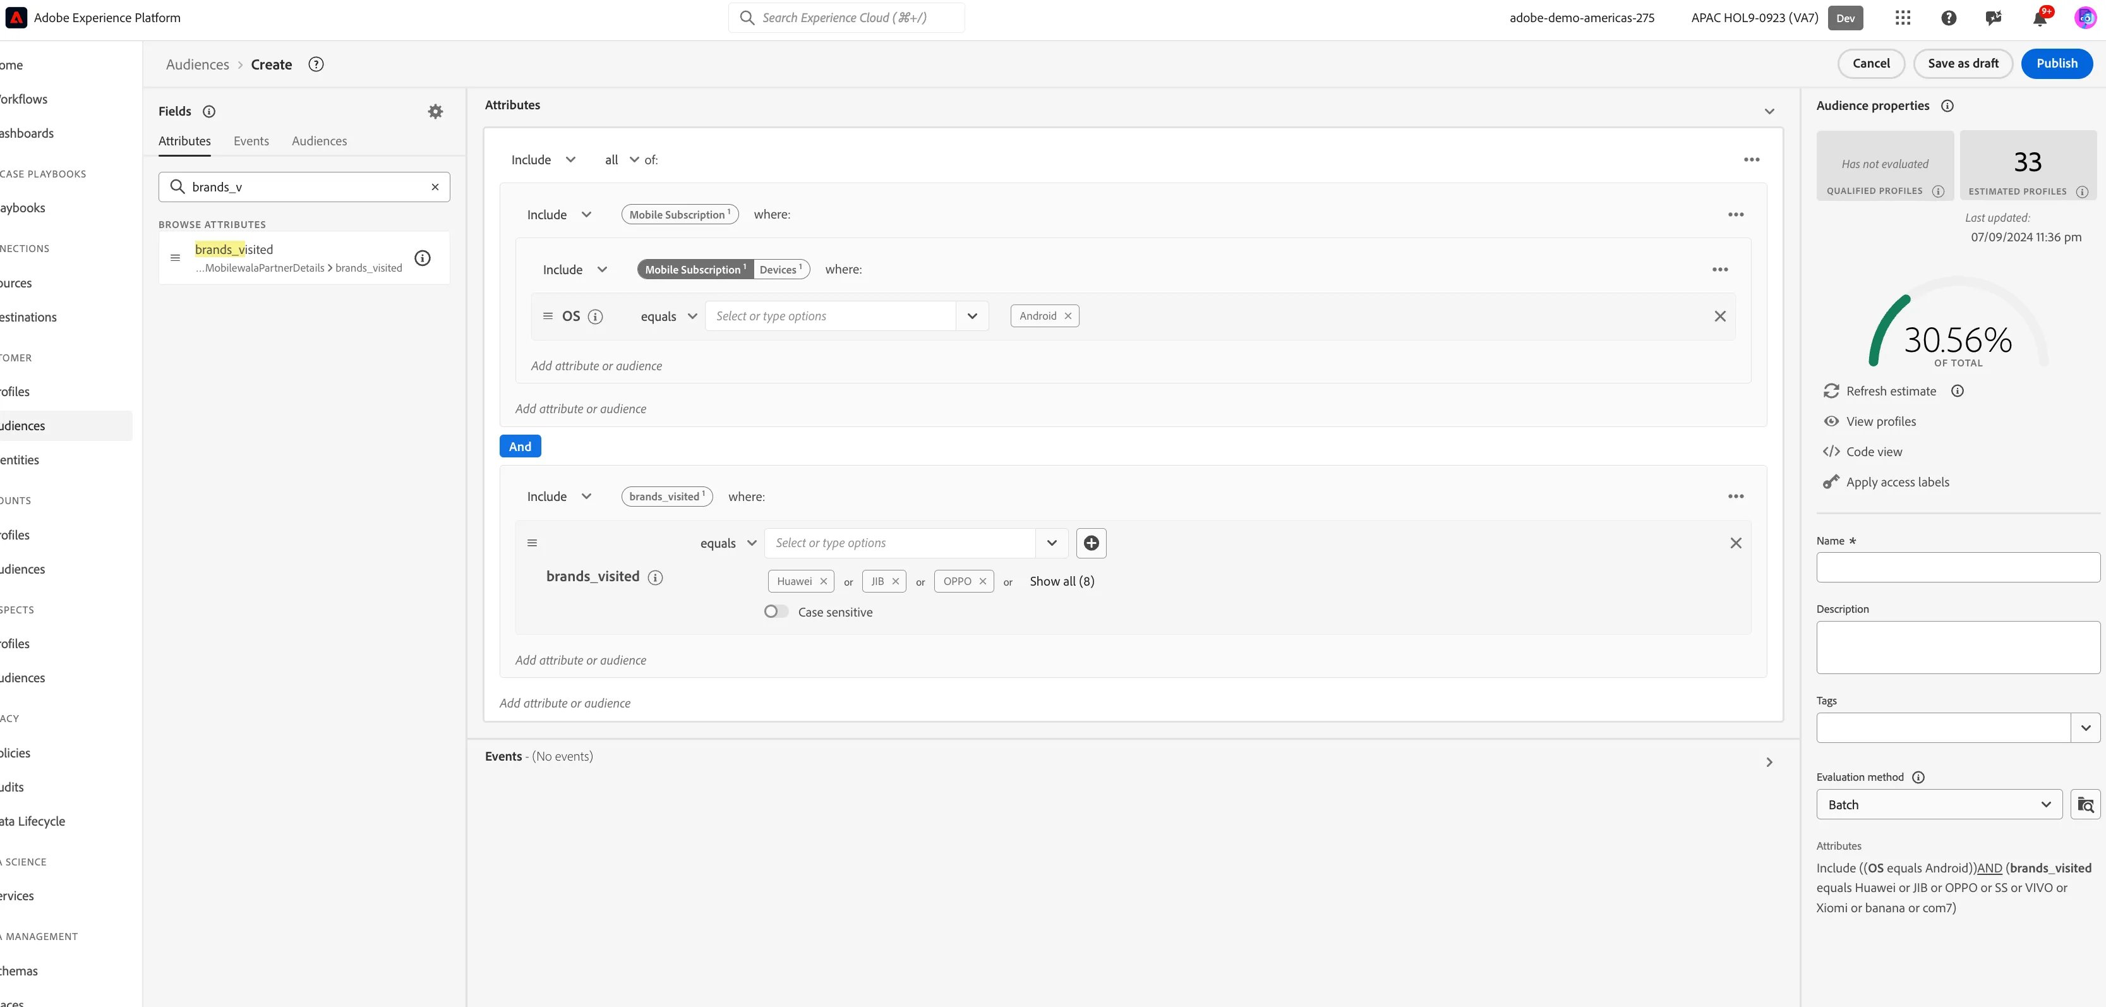Switch to the Events fields tab
This screenshot has height=1007, width=2106.
(x=251, y=142)
